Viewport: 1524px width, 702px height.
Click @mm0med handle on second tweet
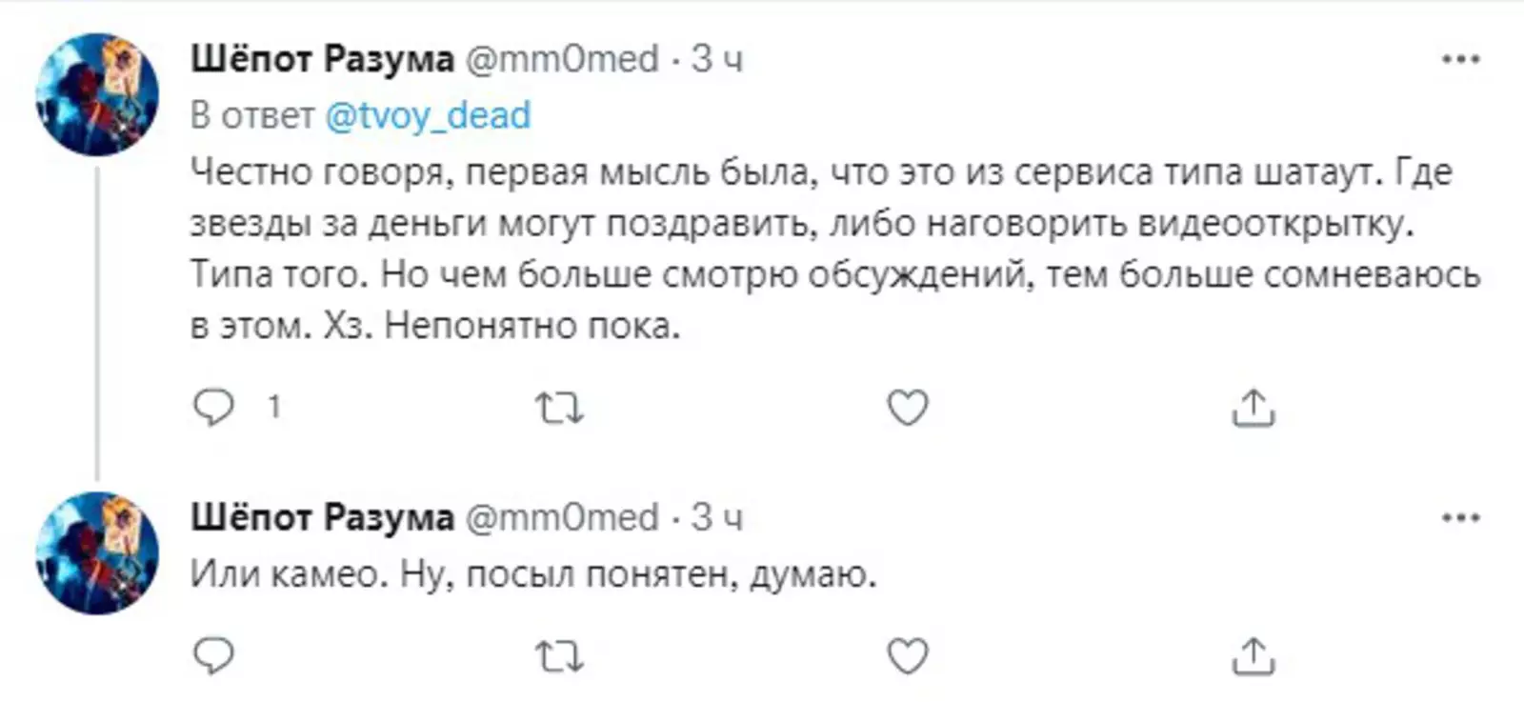tap(562, 518)
